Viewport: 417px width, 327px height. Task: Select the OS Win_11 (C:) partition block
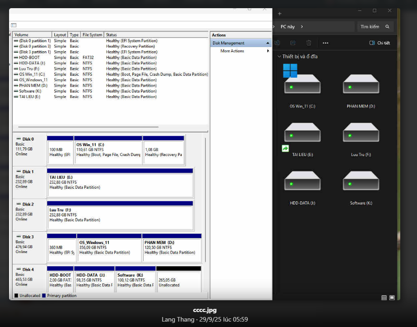coord(108,150)
